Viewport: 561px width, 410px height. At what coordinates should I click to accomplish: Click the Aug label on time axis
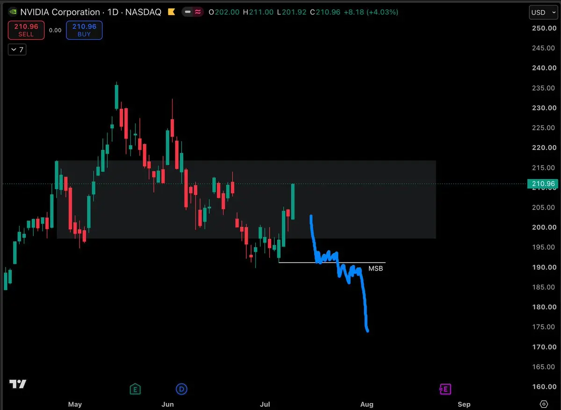[x=367, y=404]
